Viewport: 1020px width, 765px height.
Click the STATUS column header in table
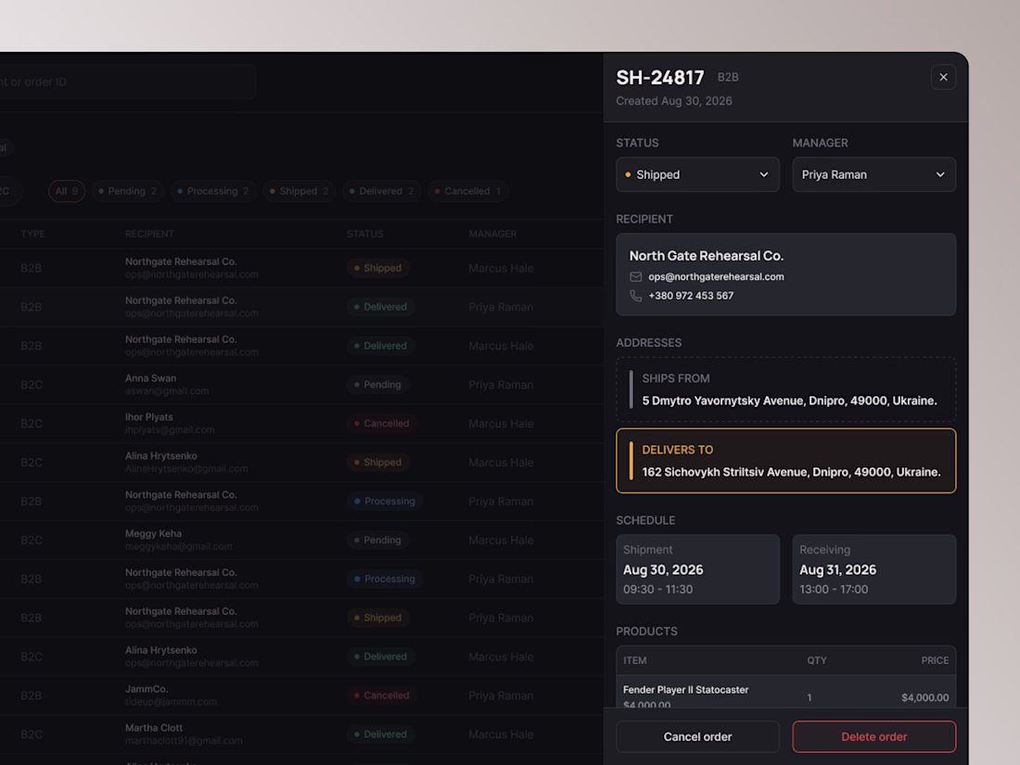click(365, 234)
